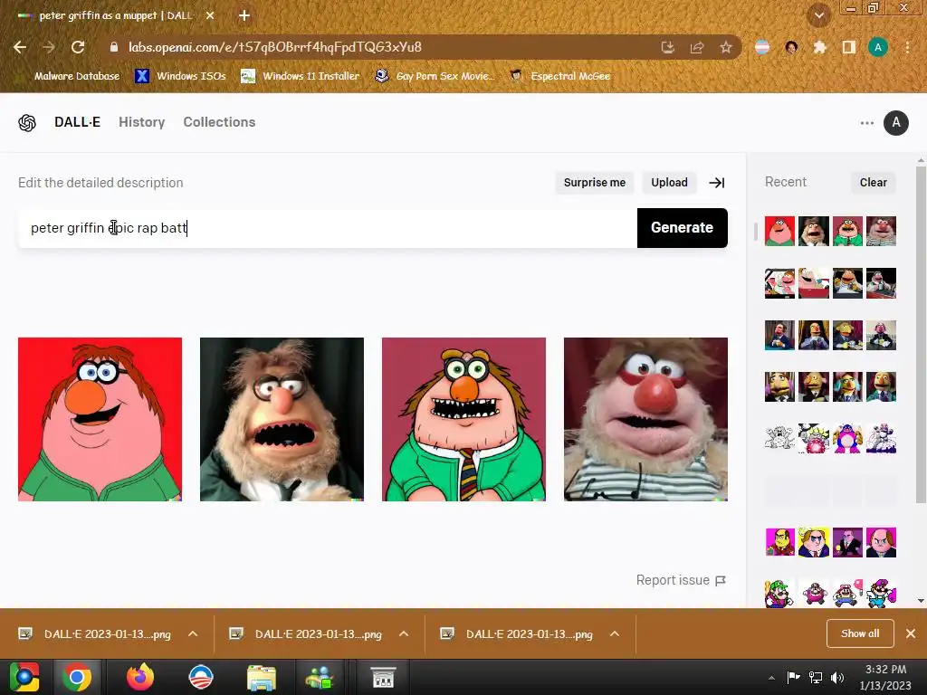Expand options for third downloaded DALL·E png

[615, 634]
